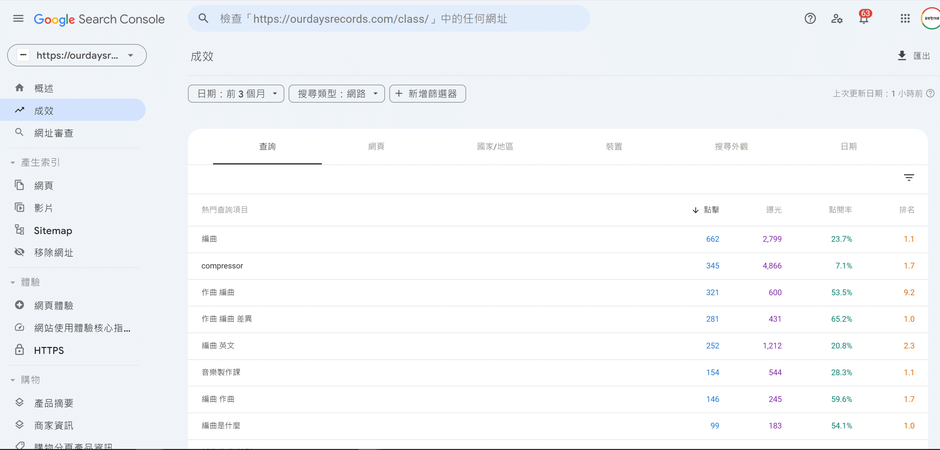Screen dimensions: 940x450
Task: Click the table filter rows icon
Action: pyautogui.click(x=909, y=178)
